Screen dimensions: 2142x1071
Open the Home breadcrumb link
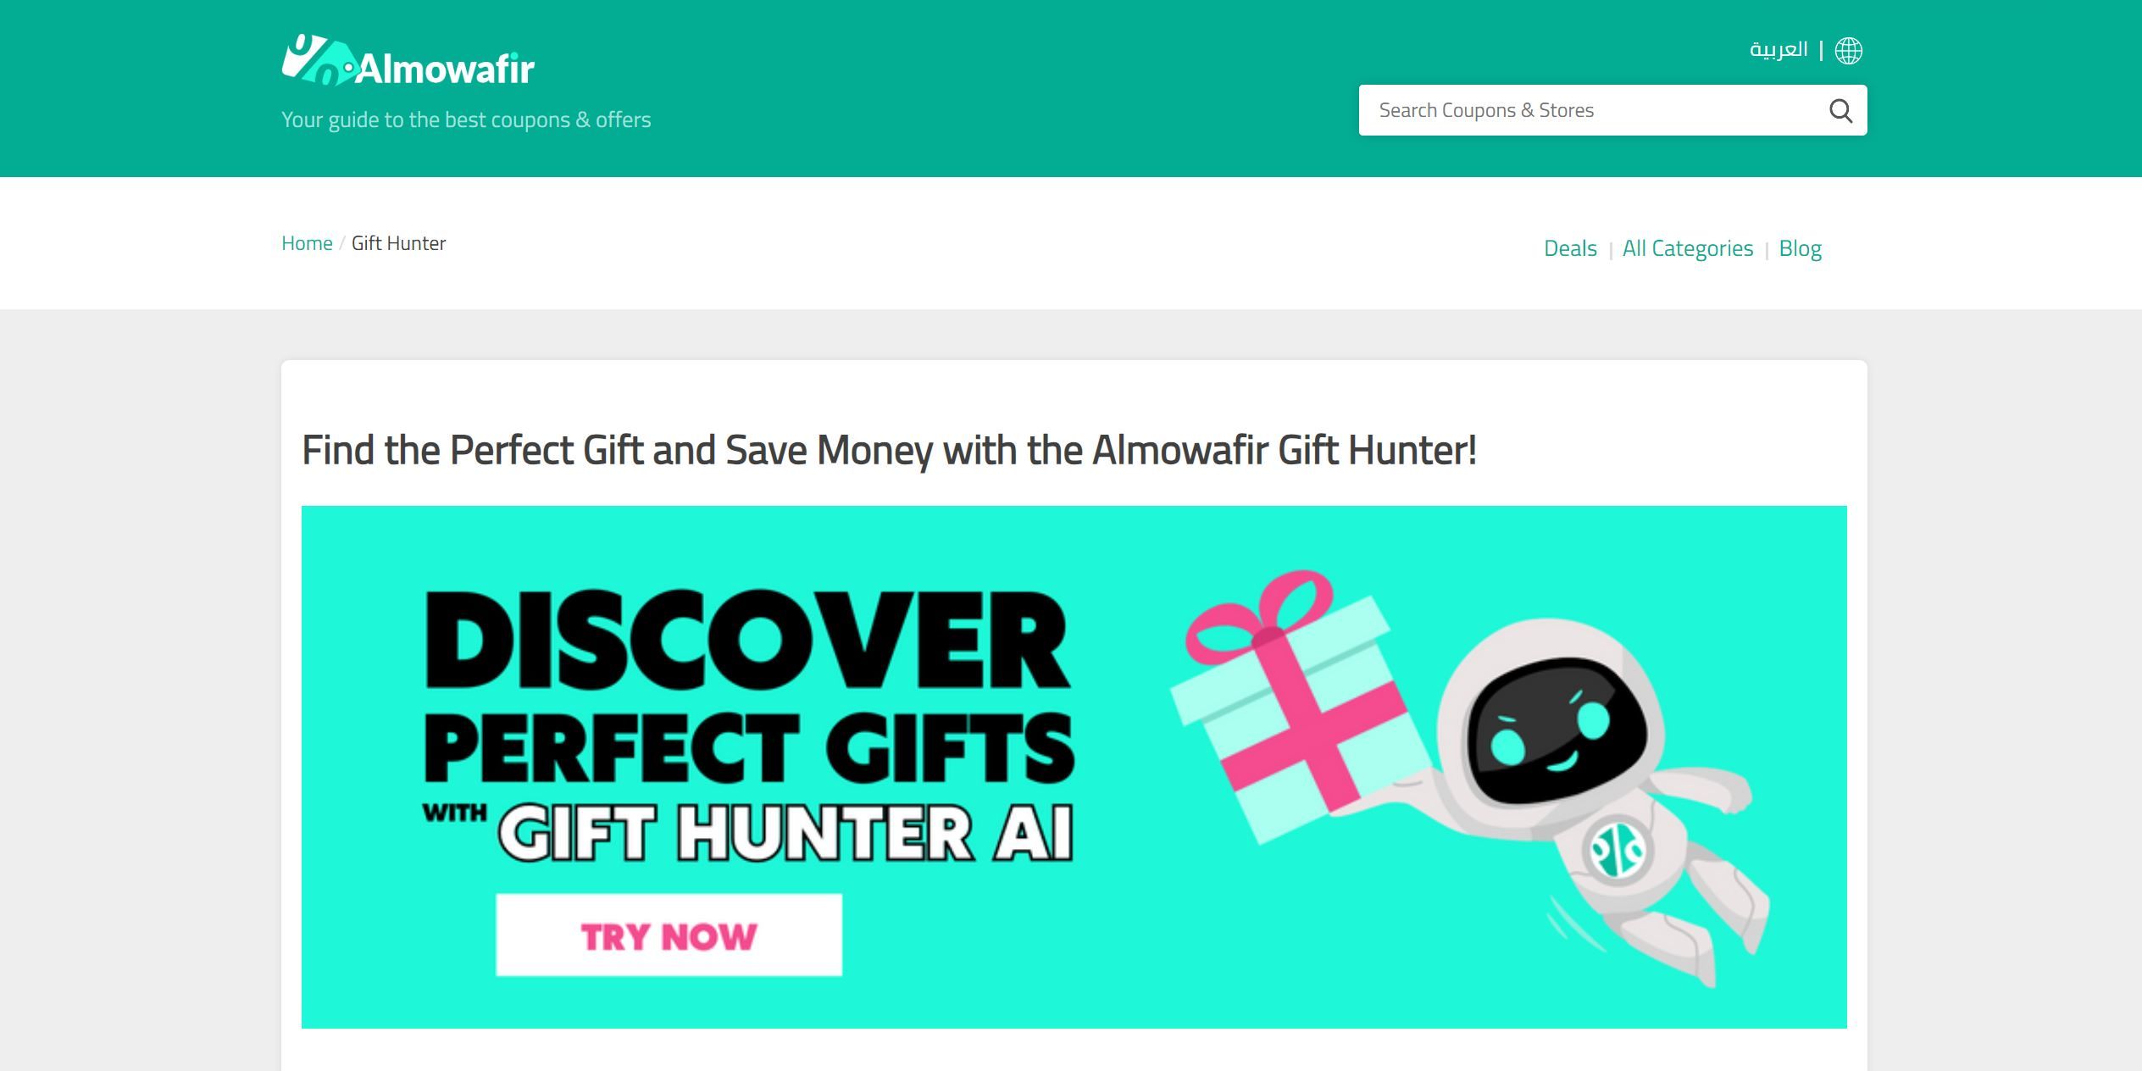(307, 243)
